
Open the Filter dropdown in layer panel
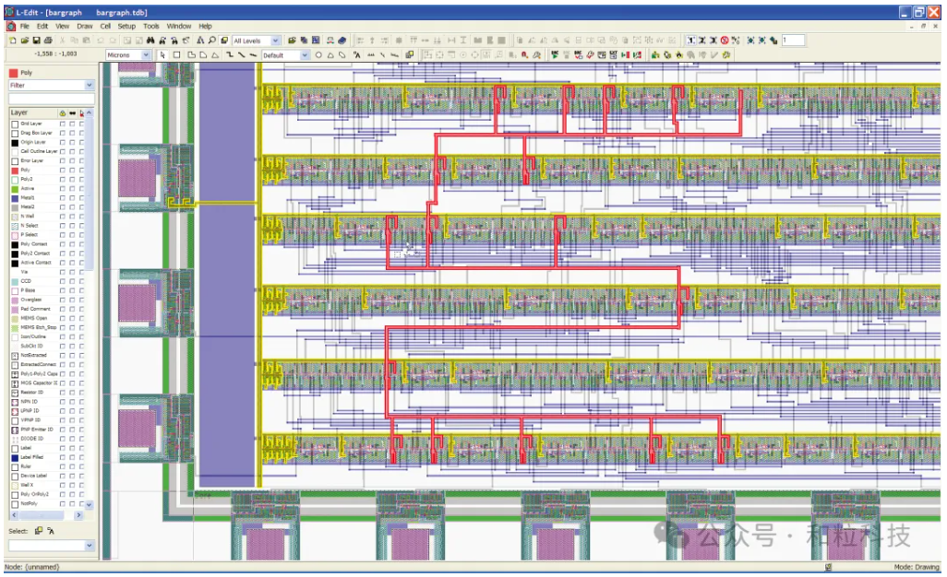click(90, 85)
